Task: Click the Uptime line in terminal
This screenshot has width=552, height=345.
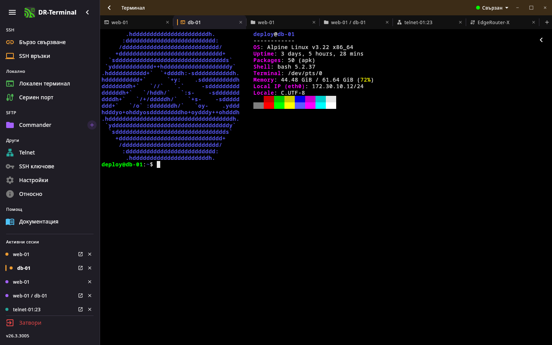Action: pyautogui.click(x=308, y=54)
